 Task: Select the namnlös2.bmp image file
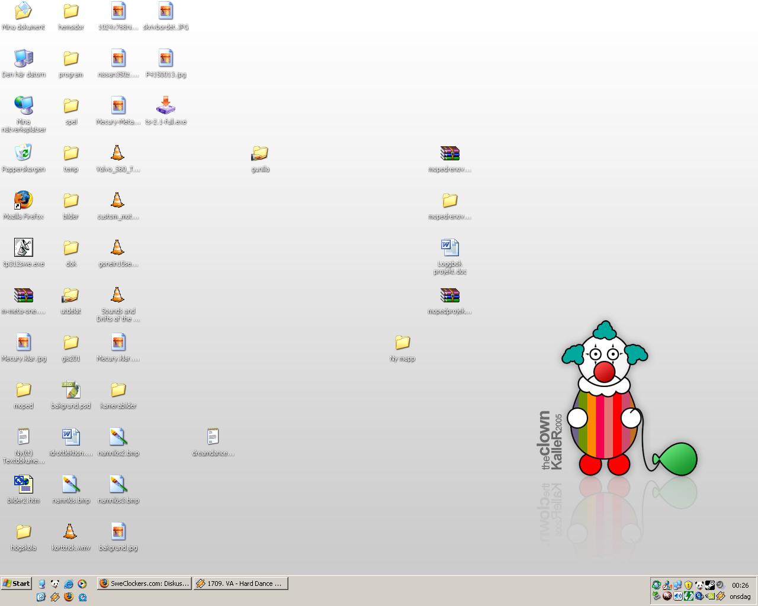pyautogui.click(x=118, y=441)
